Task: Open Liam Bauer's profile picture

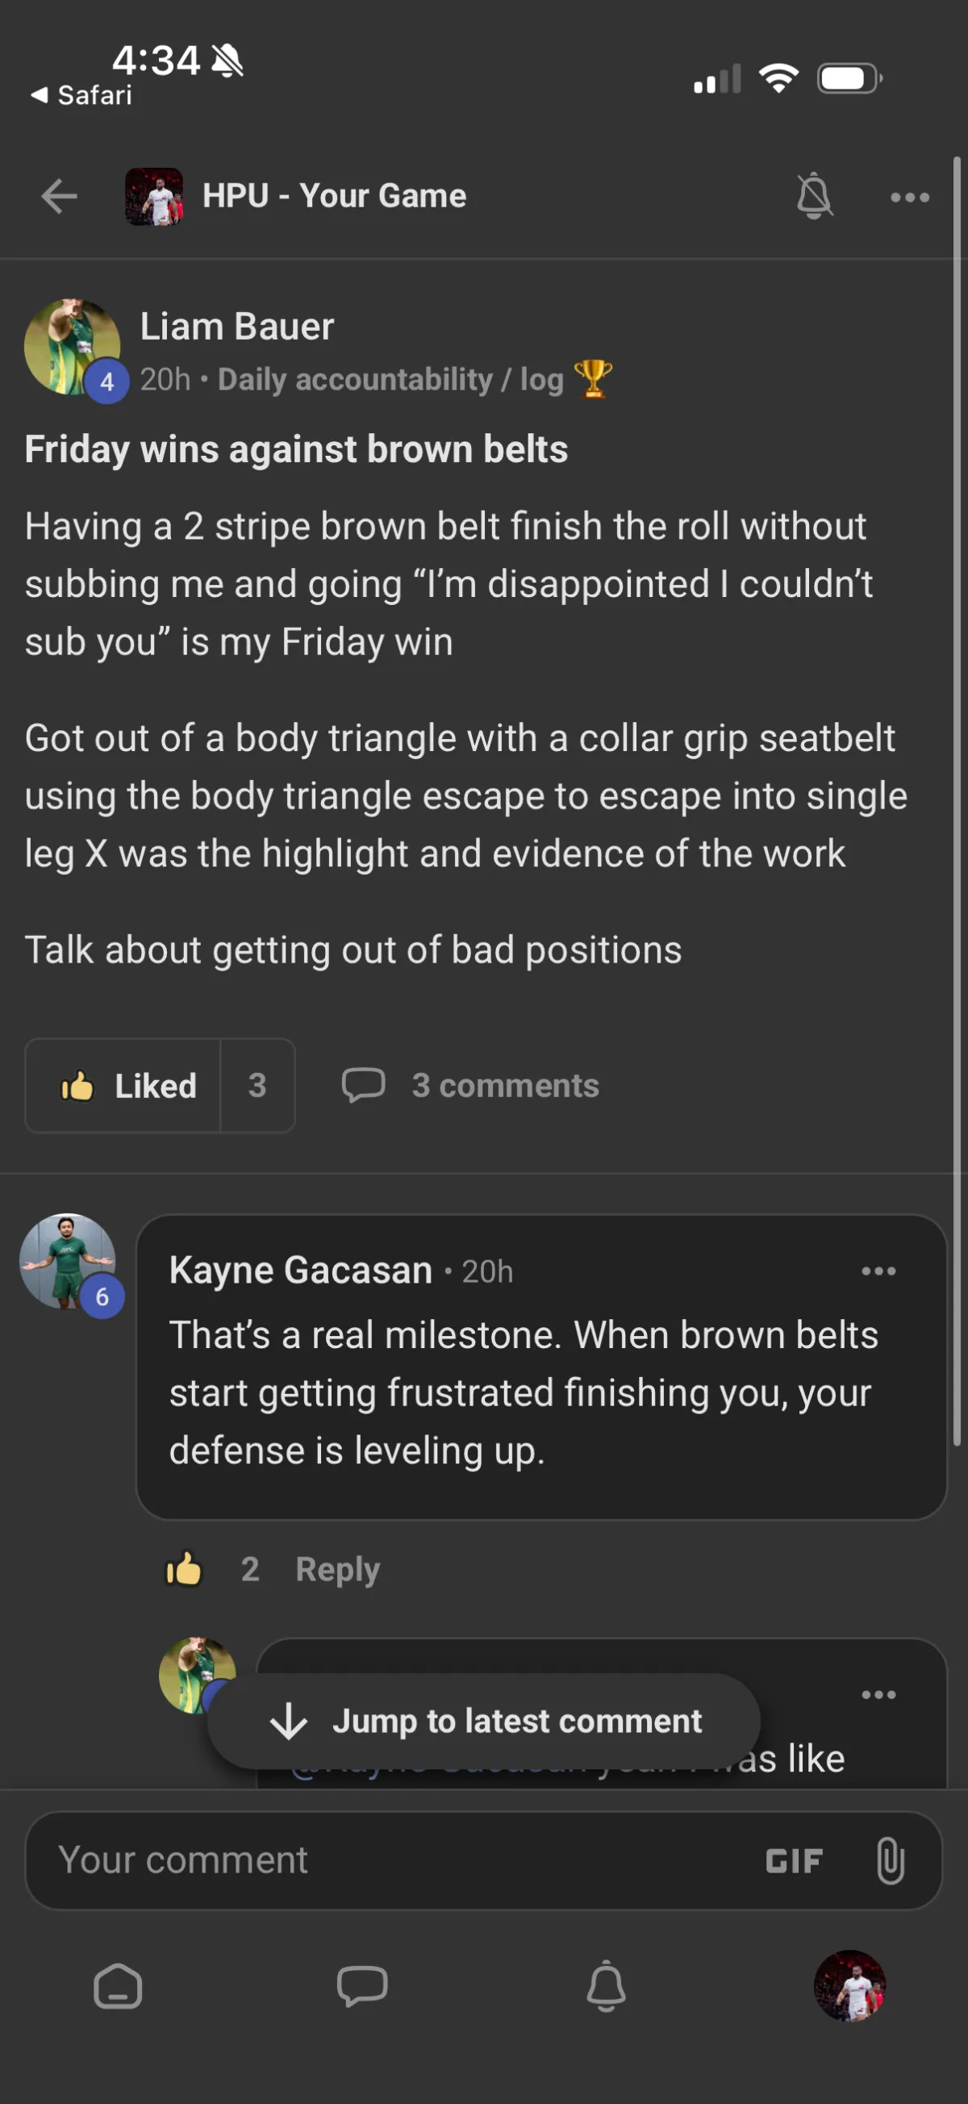Action: pos(72,347)
